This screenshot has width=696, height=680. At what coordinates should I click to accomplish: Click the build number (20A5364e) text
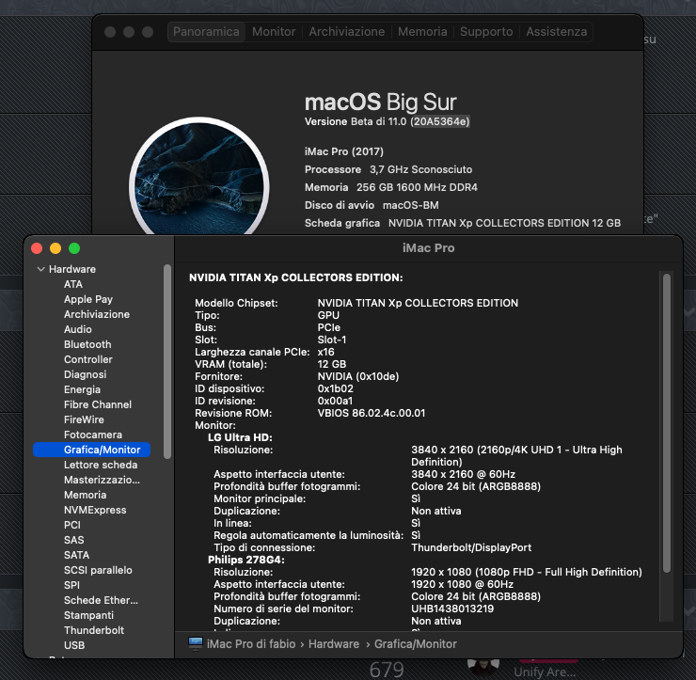[x=440, y=121]
